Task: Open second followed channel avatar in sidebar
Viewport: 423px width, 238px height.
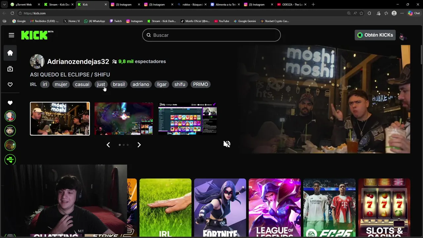Action: [10, 131]
